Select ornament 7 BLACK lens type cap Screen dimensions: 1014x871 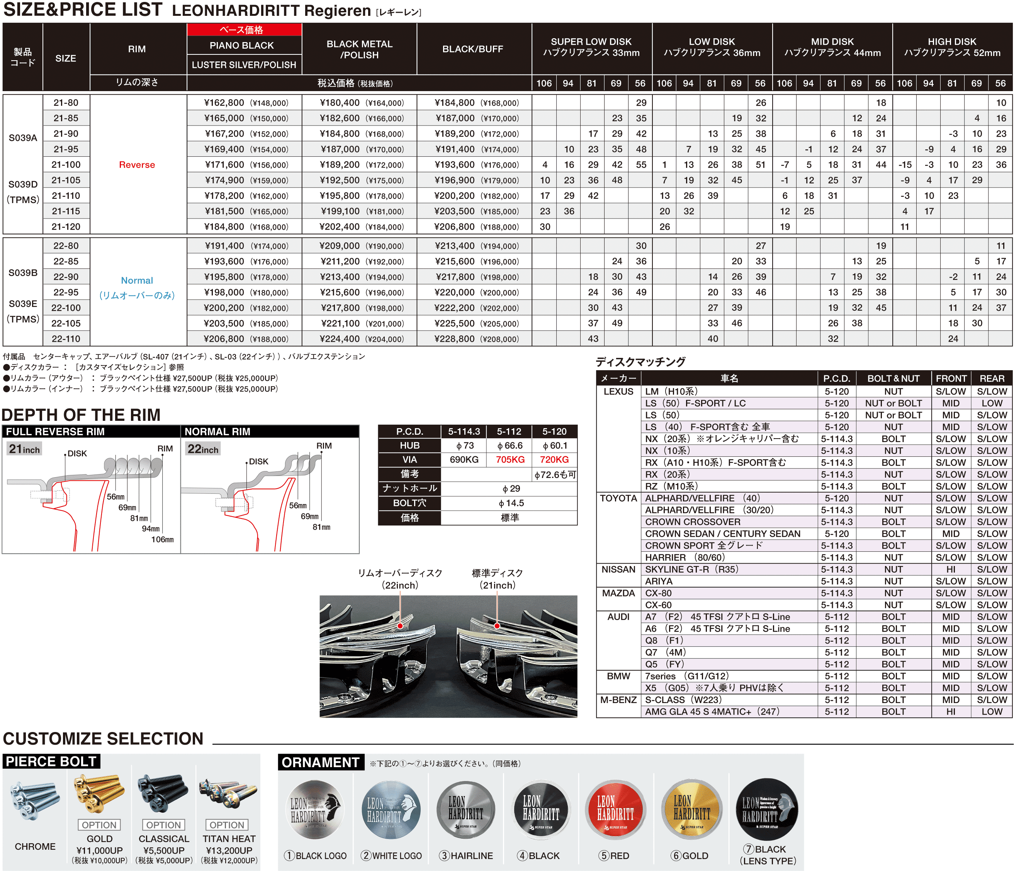[x=767, y=809]
